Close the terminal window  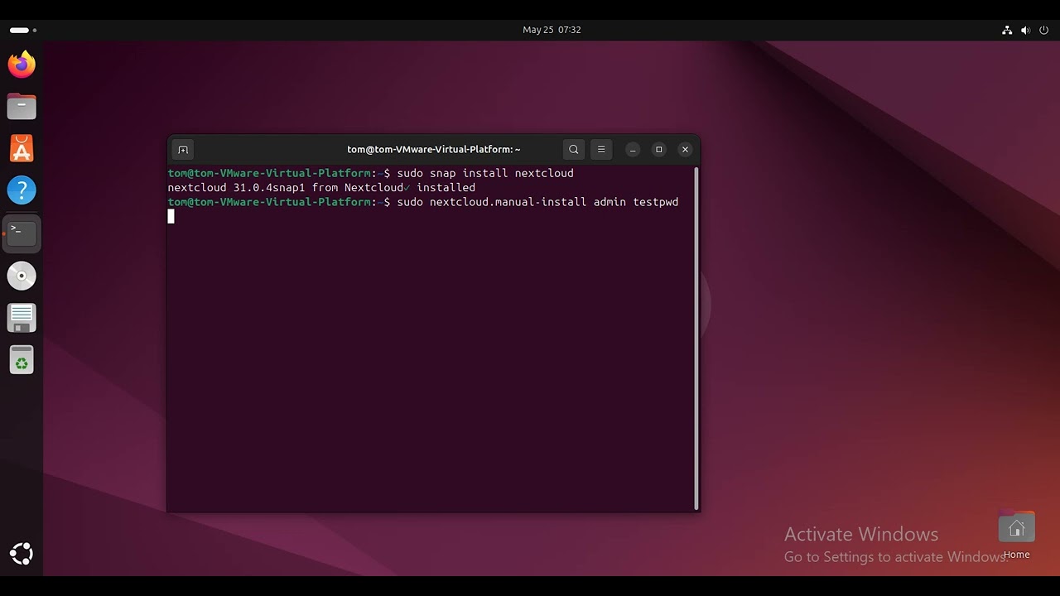685,150
